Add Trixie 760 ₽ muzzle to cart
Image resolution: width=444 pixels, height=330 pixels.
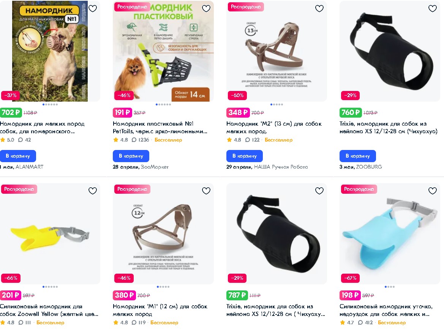(358, 156)
